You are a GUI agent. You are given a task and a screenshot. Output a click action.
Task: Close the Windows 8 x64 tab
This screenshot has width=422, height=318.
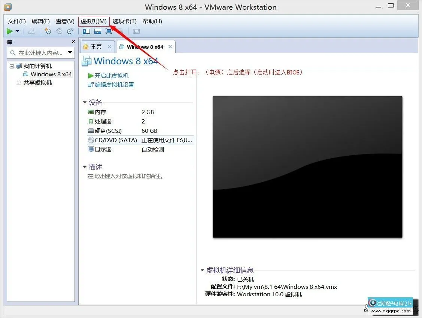coord(170,47)
